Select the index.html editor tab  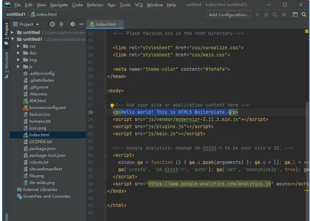coord(105,24)
